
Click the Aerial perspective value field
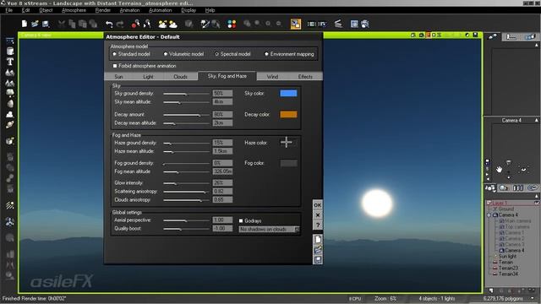222,220
